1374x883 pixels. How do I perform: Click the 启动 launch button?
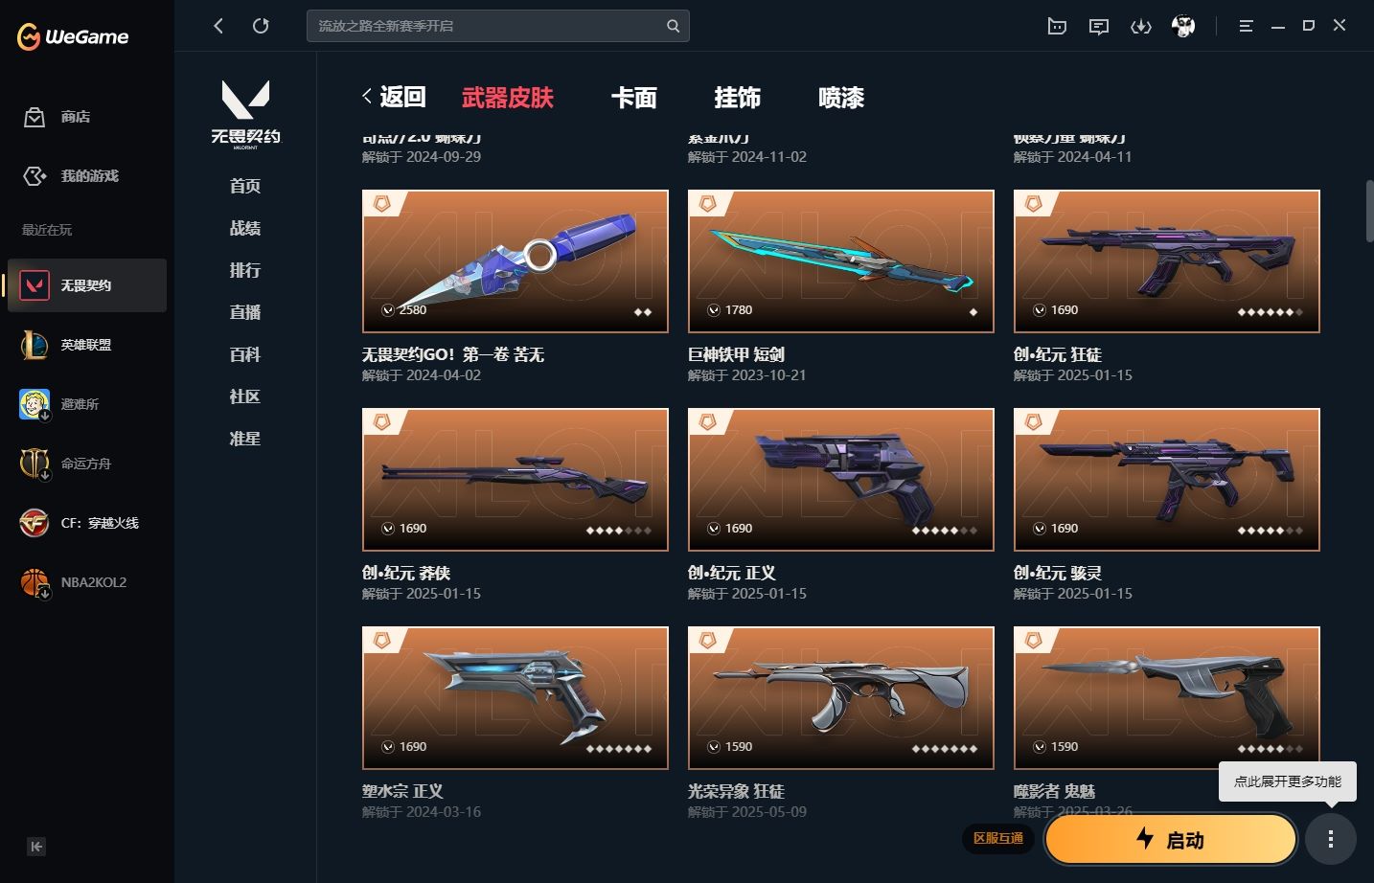click(x=1171, y=840)
